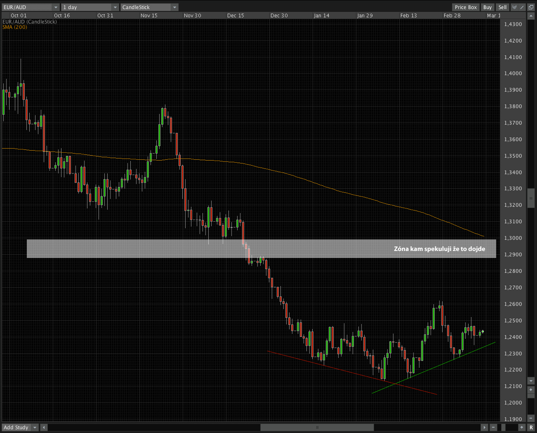The height and width of the screenshot is (433, 537).
Task: Click the horizontal zoom slider handle
Action: coord(503,428)
